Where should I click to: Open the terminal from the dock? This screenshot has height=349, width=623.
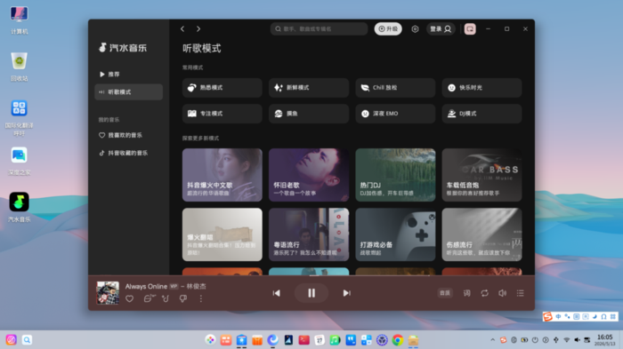pyautogui.click(x=304, y=340)
